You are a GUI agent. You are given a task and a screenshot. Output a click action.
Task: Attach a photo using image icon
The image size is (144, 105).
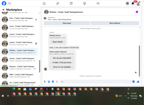tap(49, 82)
